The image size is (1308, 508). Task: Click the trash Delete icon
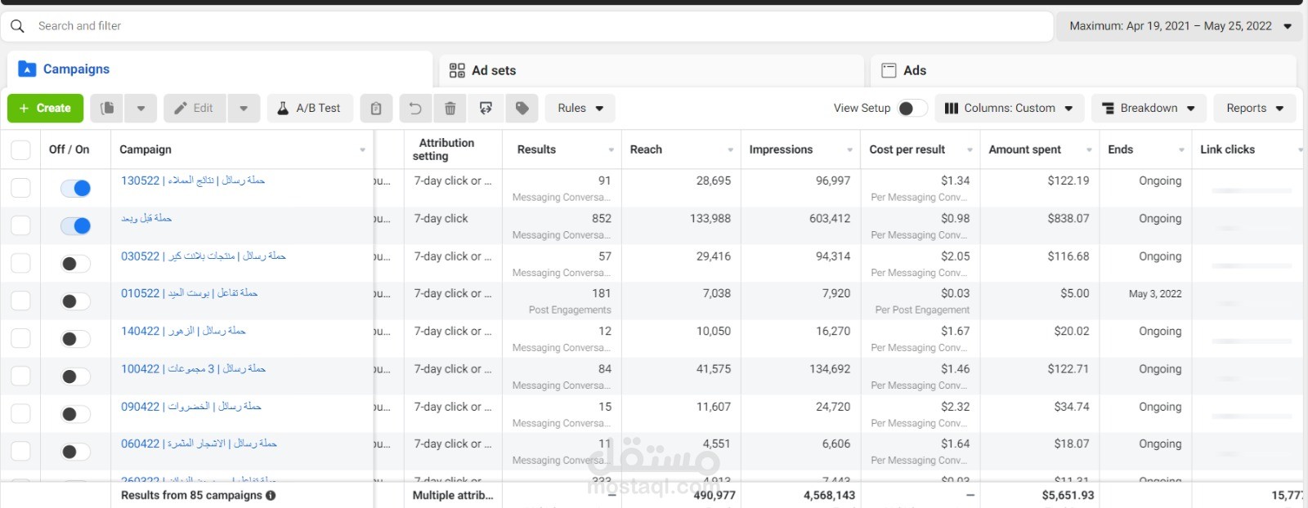(x=450, y=108)
